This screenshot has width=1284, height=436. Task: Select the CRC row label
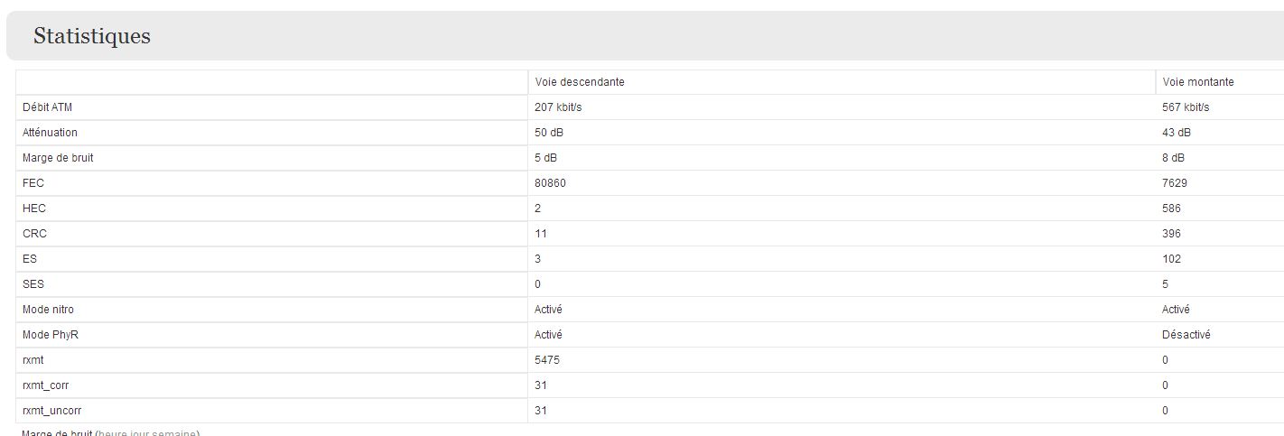click(34, 234)
